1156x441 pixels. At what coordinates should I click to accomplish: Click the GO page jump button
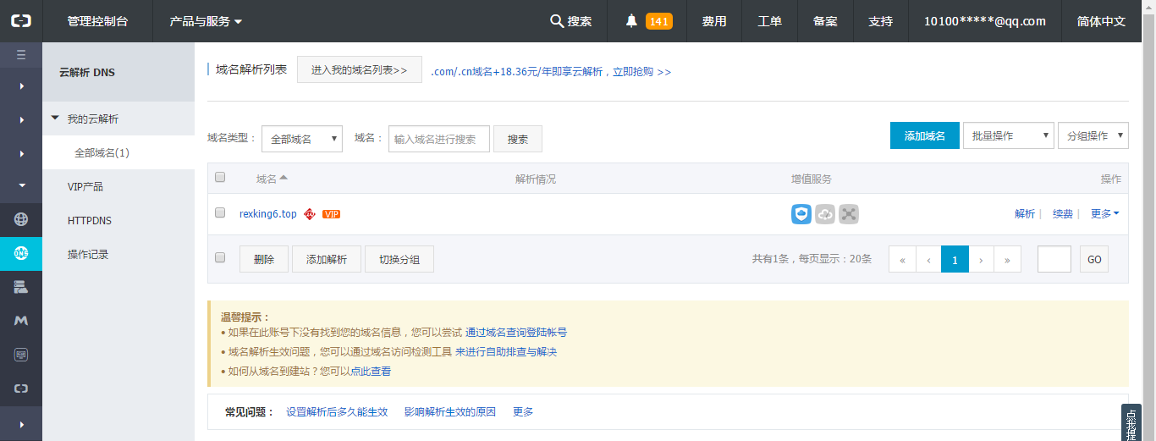pyautogui.click(x=1094, y=260)
